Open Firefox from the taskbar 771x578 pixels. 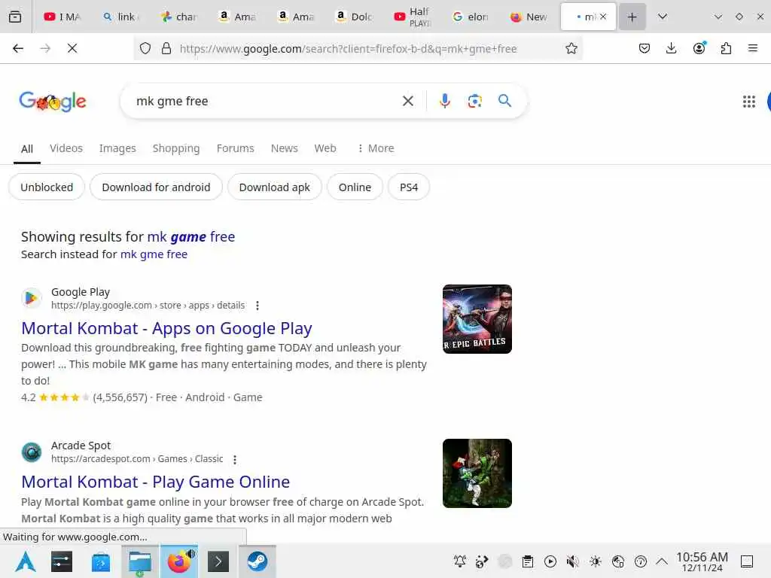point(179,561)
